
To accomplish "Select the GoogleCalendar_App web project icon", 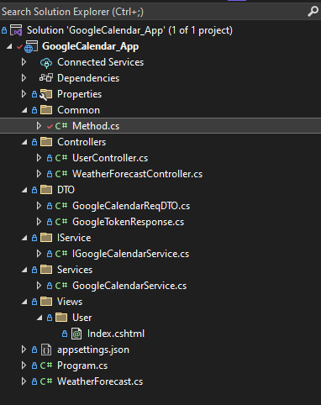I will click(x=31, y=46).
